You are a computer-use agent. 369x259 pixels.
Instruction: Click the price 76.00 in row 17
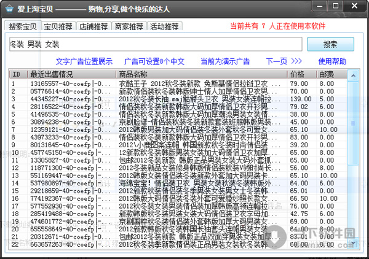[x=299, y=206]
